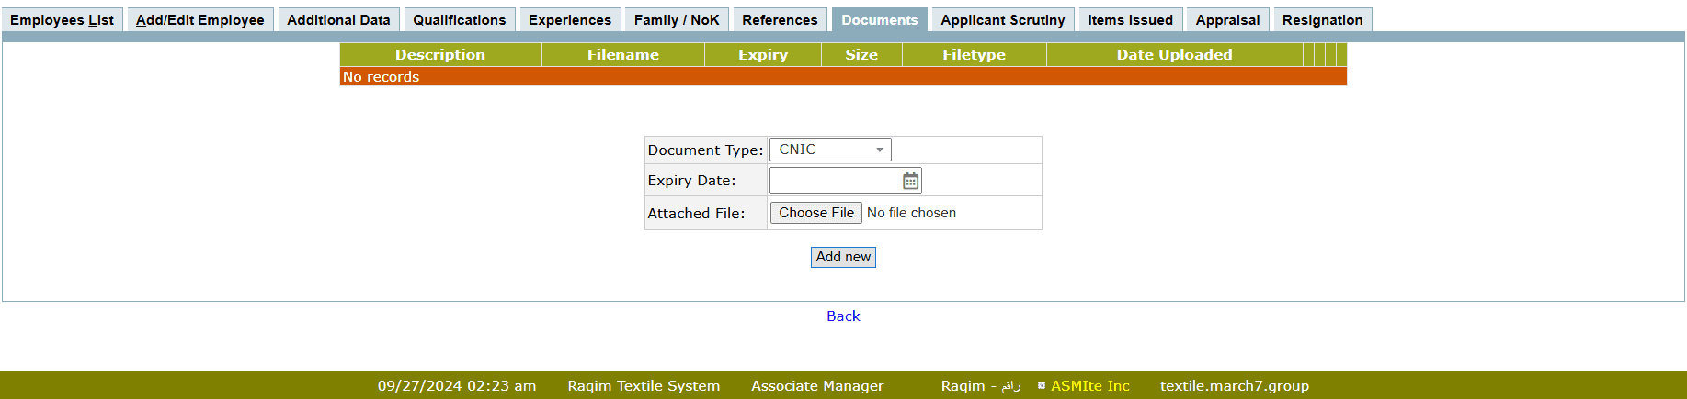Open the Applicant Scrutiny tab
1687x399 pixels.
1002,20
